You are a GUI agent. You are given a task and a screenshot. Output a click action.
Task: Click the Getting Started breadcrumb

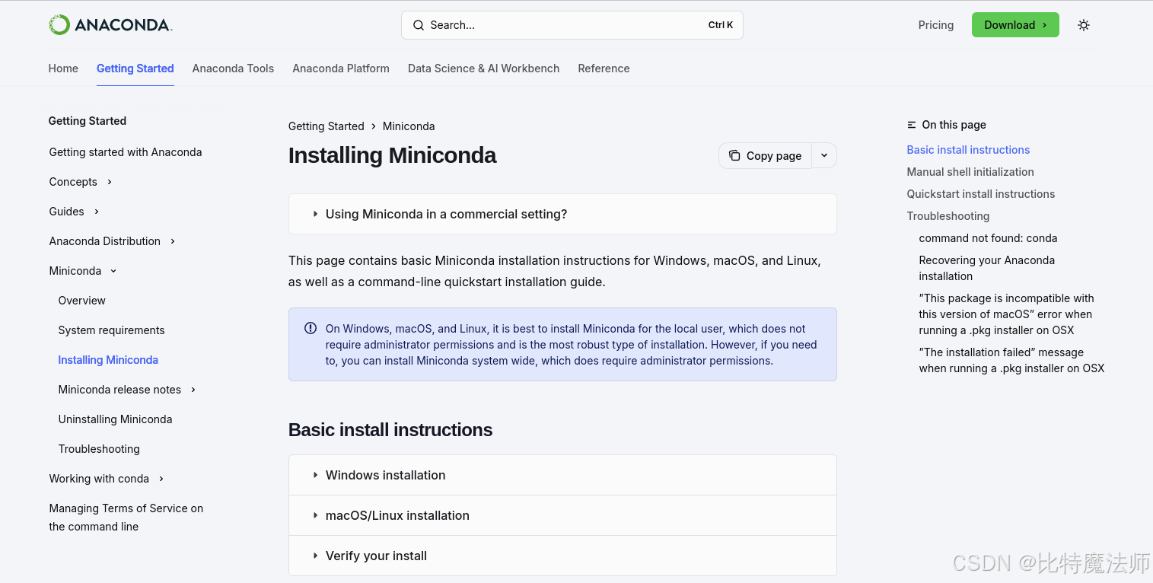point(326,126)
